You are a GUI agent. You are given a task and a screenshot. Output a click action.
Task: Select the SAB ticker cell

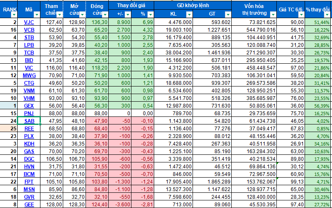point(29,121)
